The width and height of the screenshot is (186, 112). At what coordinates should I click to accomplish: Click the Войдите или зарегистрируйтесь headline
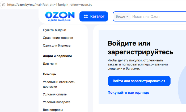(x=141, y=48)
